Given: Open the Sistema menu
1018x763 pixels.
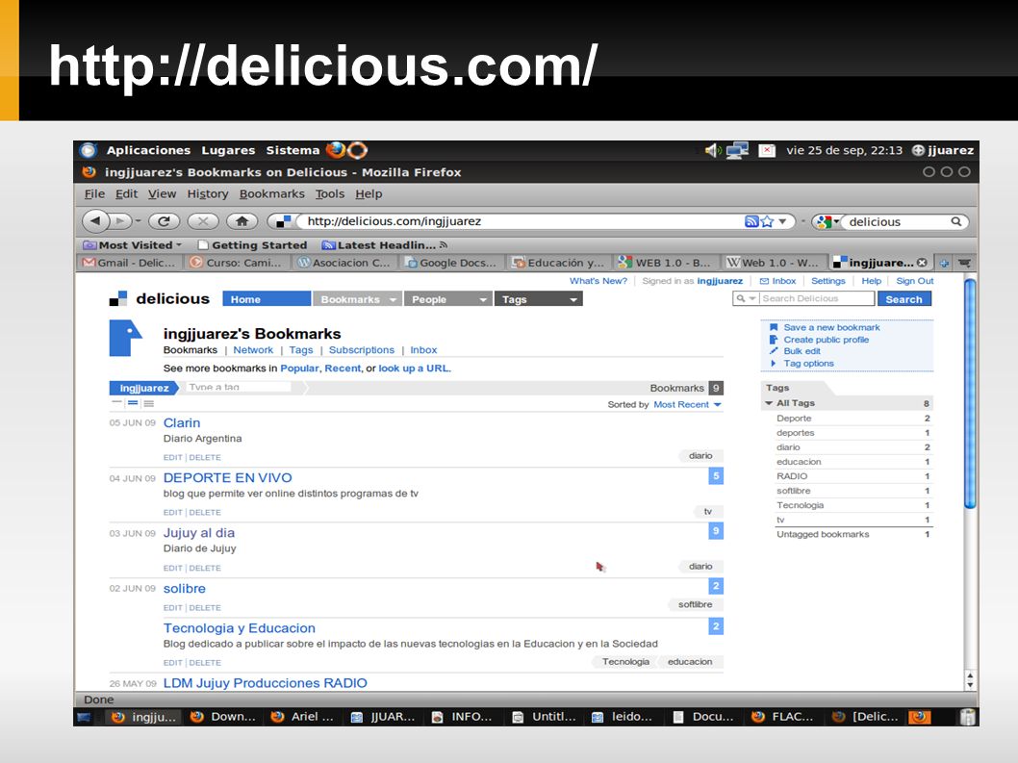Looking at the screenshot, I should [x=293, y=150].
